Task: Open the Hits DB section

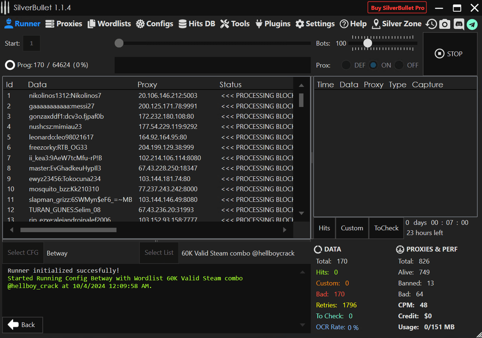Action: pyautogui.click(x=197, y=24)
